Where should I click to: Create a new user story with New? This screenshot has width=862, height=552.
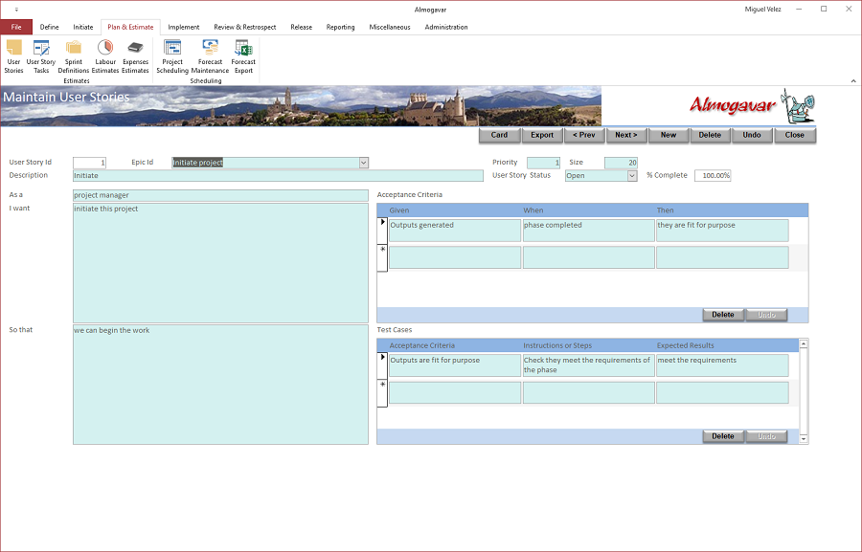pos(669,135)
